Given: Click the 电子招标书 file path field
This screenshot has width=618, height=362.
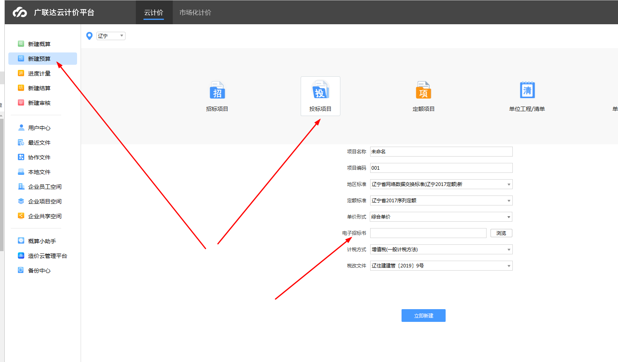Looking at the screenshot, I should (428, 233).
